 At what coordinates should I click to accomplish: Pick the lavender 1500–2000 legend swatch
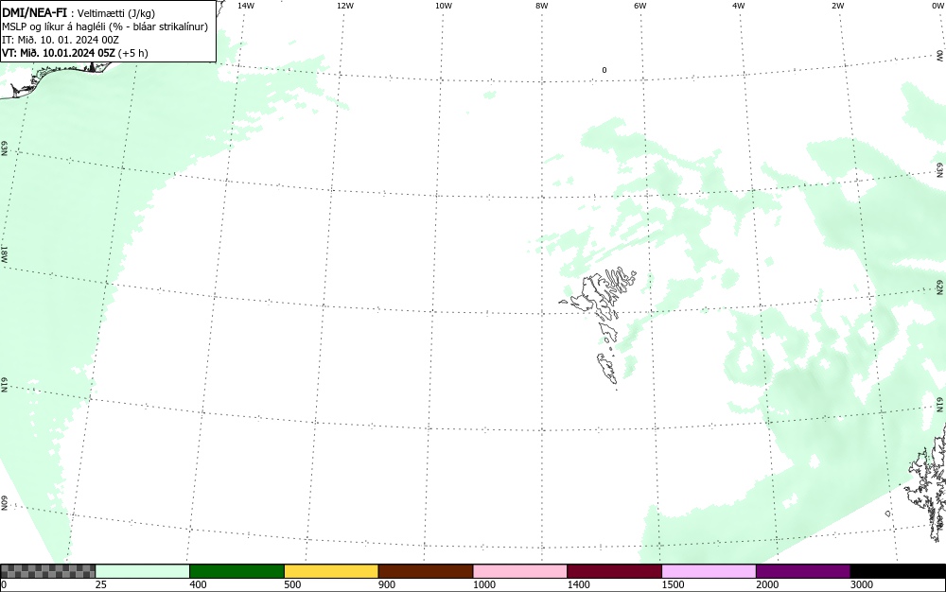point(709,571)
